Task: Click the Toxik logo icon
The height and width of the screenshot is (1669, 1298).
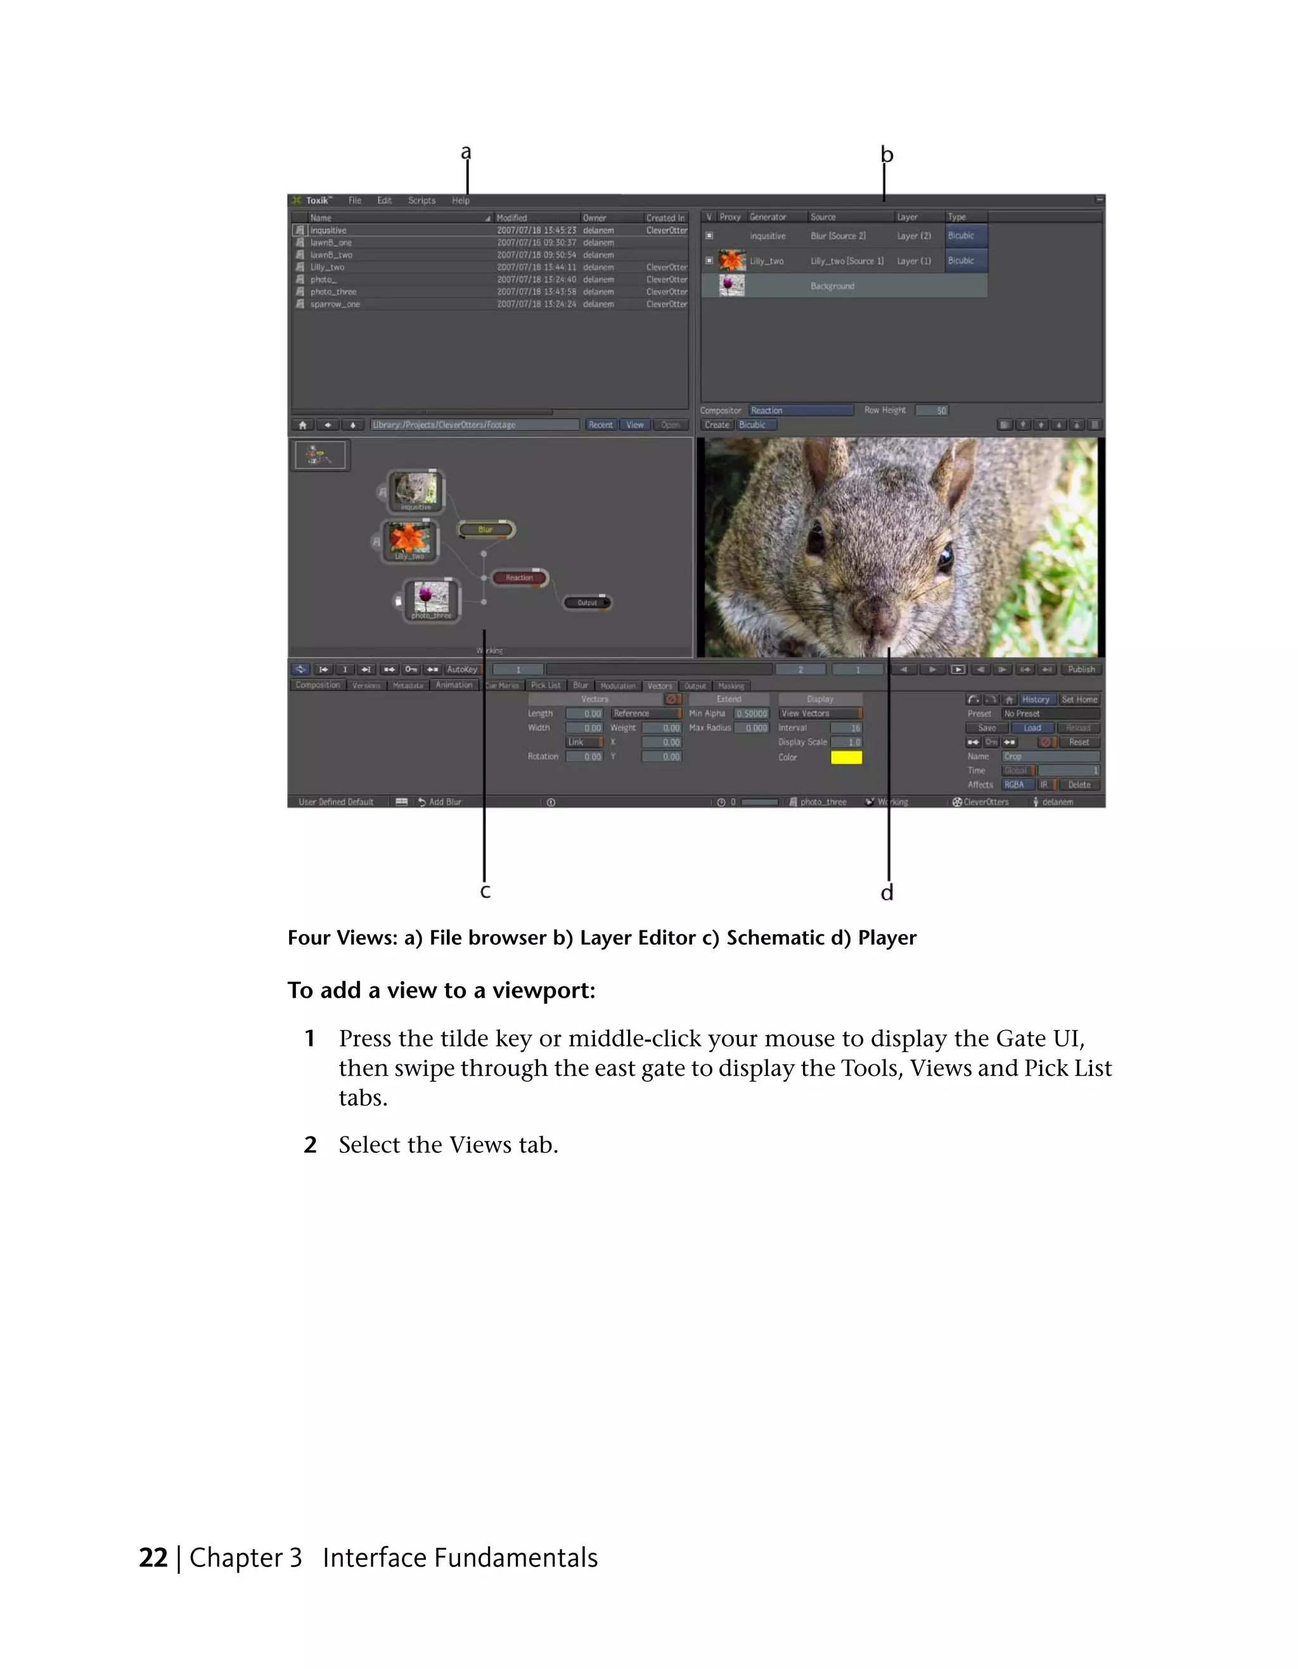Action: pyautogui.click(x=297, y=200)
